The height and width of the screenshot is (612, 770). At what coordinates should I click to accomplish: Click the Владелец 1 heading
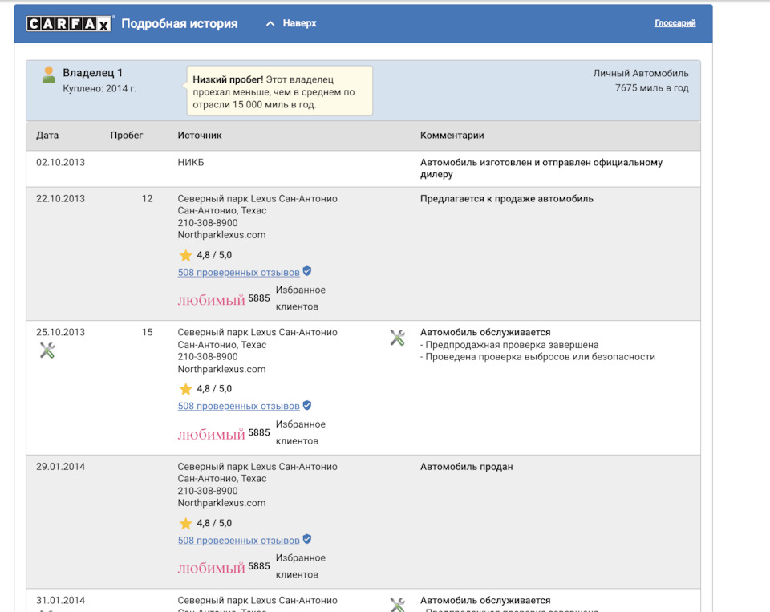click(x=92, y=73)
